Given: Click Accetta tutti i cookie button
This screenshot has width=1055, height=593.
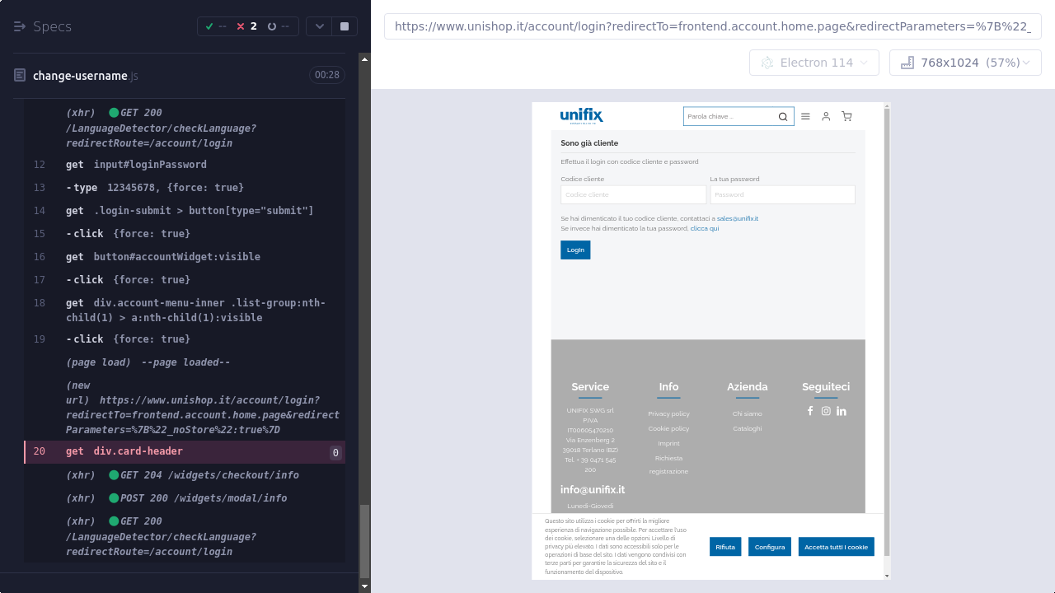Looking at the screenshot, I should pyautogui.click(x=836, y=547).
